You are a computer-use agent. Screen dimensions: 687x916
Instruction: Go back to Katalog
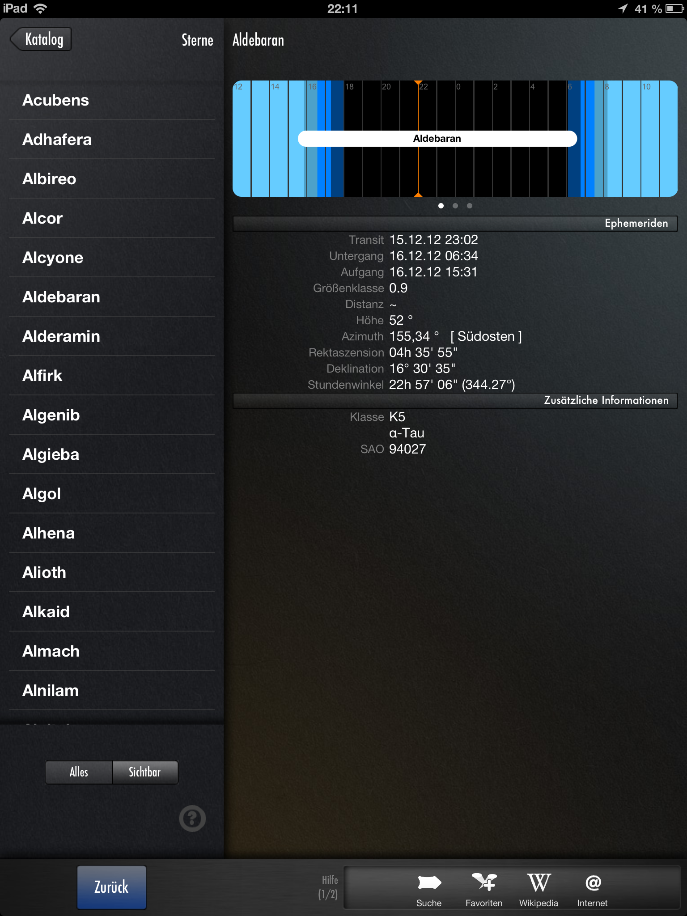coord(41,39)
